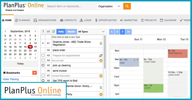192x100 pixels.
Task: Go to previous month in mini calendar
Action: [x=5, y=31]
